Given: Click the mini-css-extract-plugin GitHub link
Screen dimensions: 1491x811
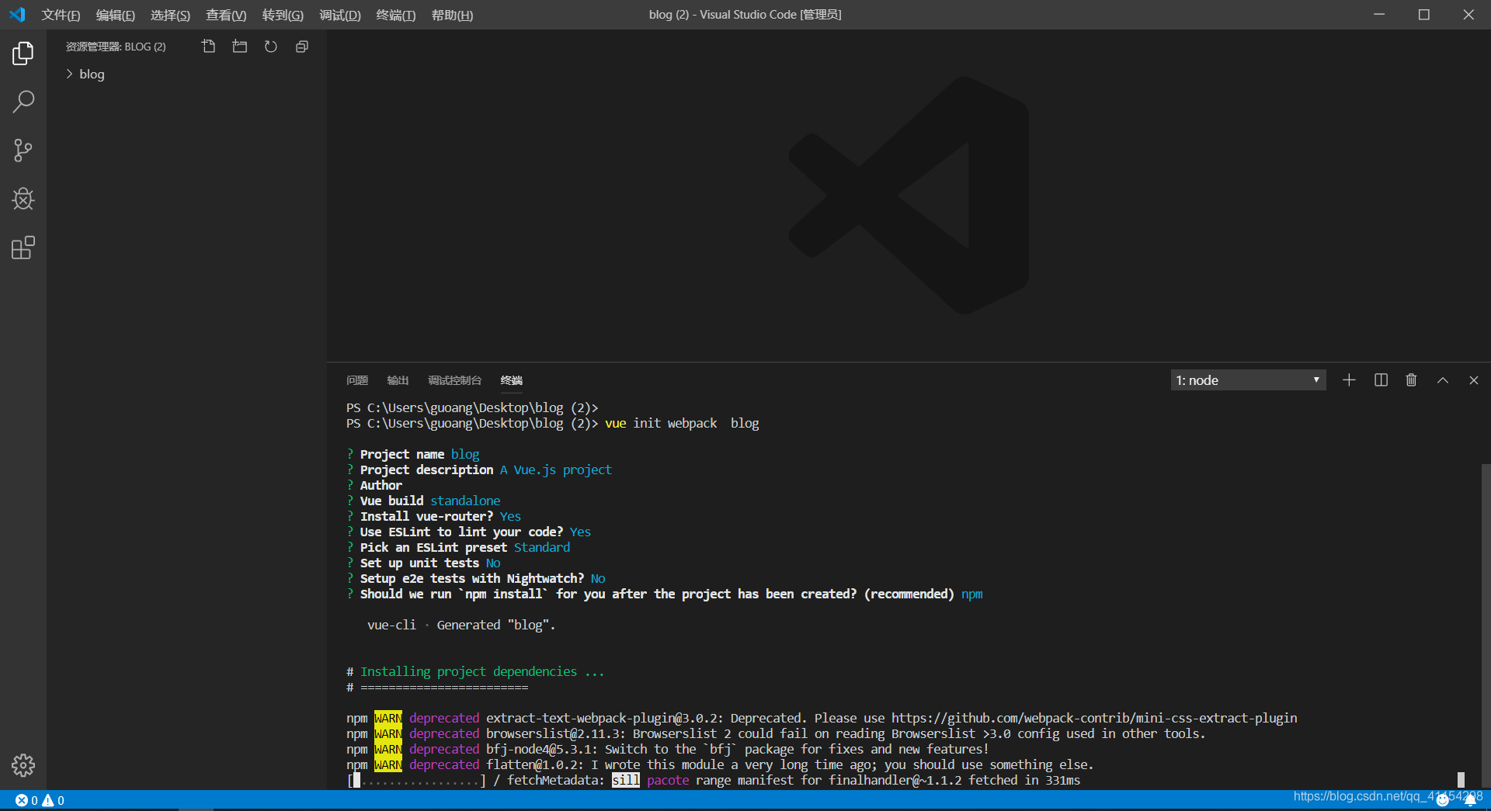Looking at the screenshot, I should (1094, 719).
